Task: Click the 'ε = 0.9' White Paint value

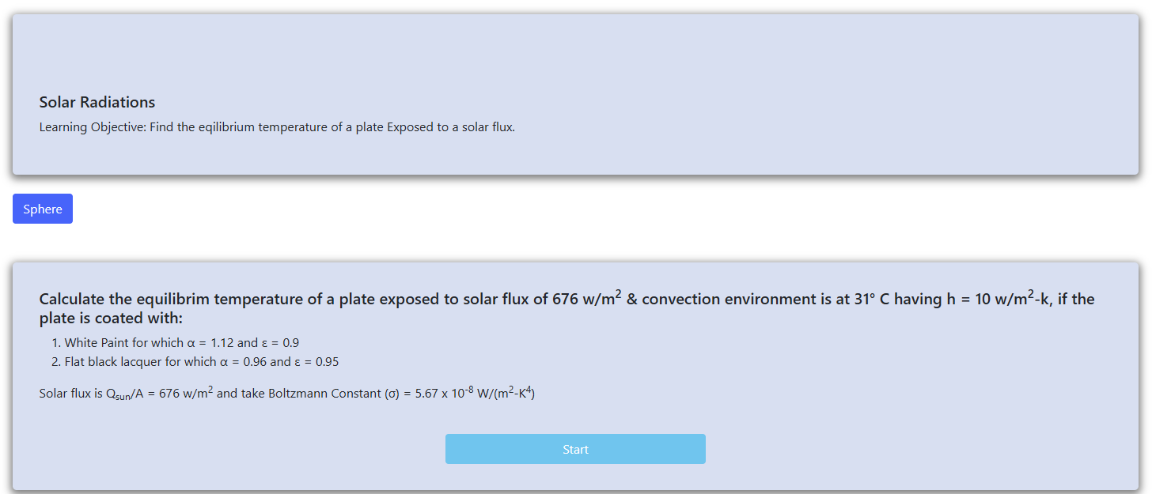Action: [280, 343]
